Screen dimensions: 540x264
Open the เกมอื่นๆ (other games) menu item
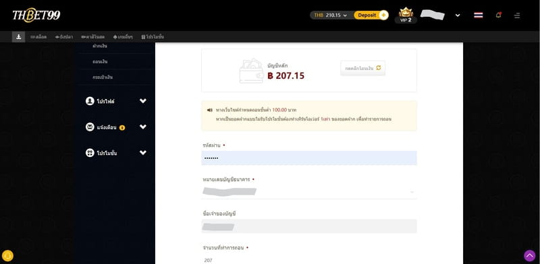coord(123,37)
